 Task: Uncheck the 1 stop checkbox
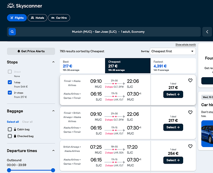[x=10, y=82]
